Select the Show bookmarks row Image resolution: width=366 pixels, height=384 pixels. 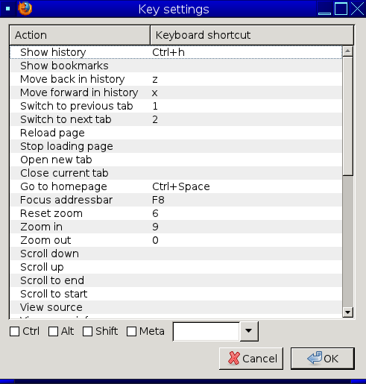coord(176,66)
